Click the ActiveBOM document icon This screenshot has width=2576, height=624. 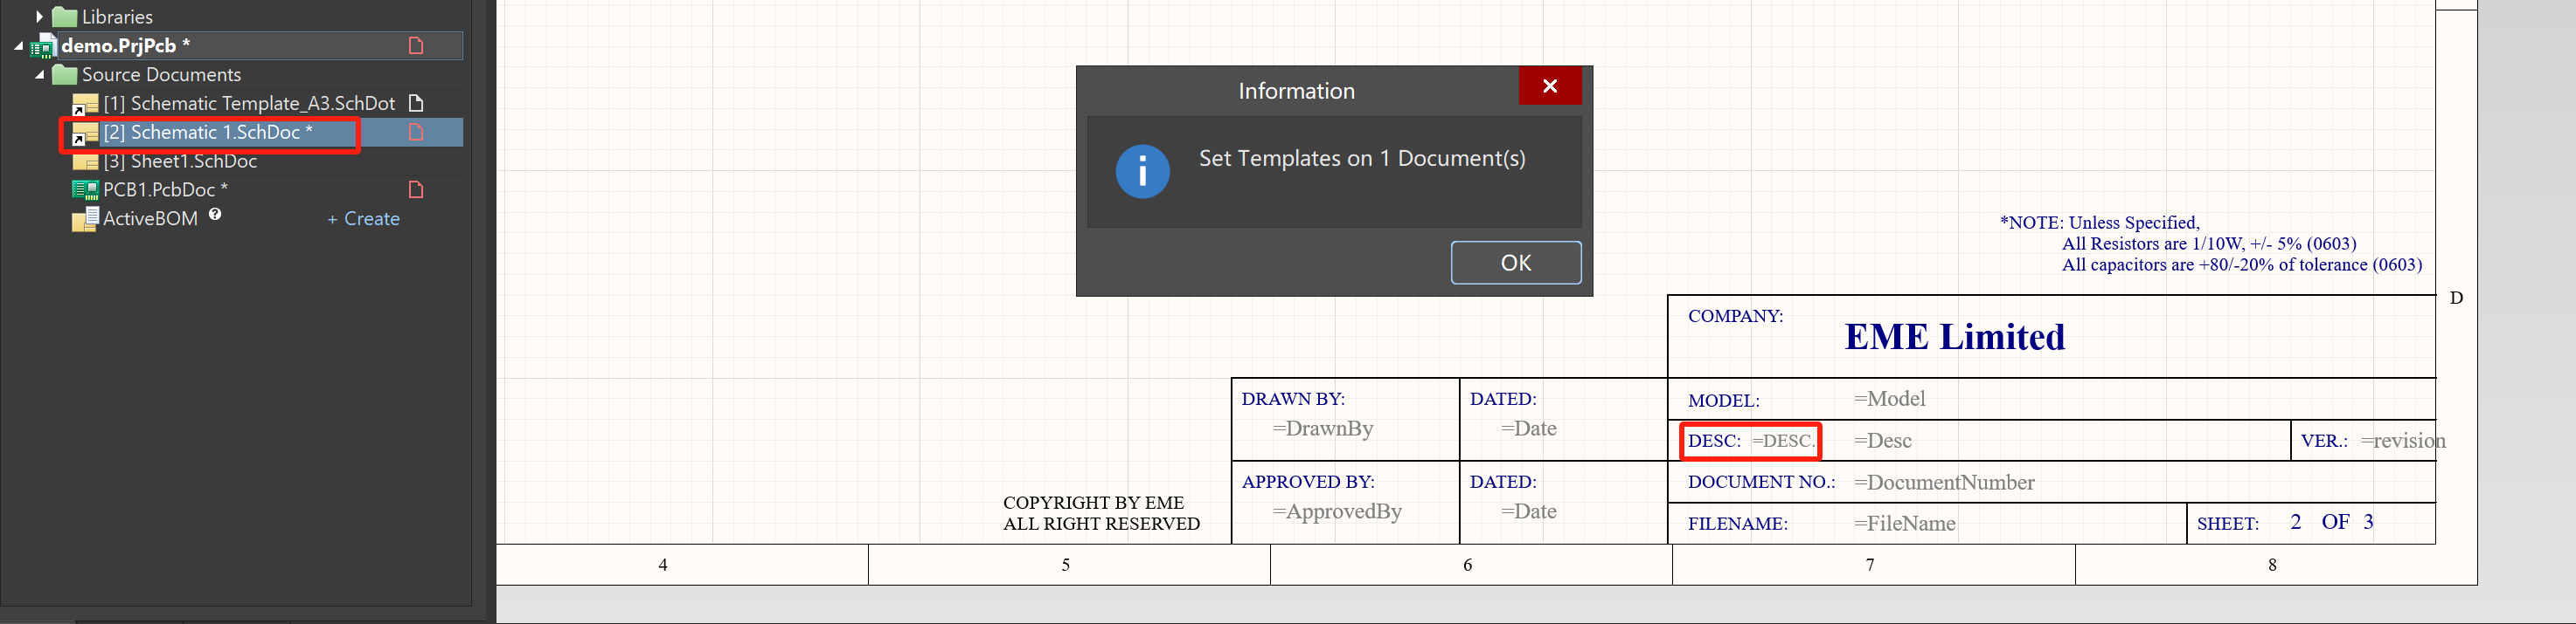[85, 219]
